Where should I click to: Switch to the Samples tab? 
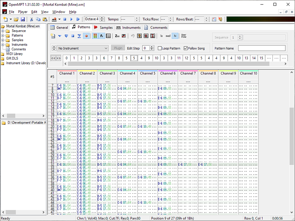(x=103, y=27)
